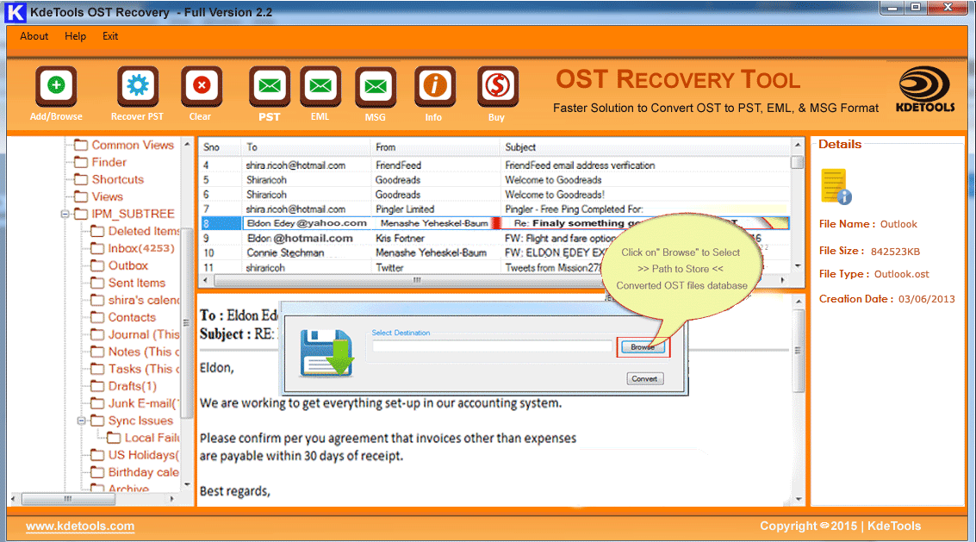The image size is (976, 542).
Task: Open the Help menu
Action: pos(76,36)
